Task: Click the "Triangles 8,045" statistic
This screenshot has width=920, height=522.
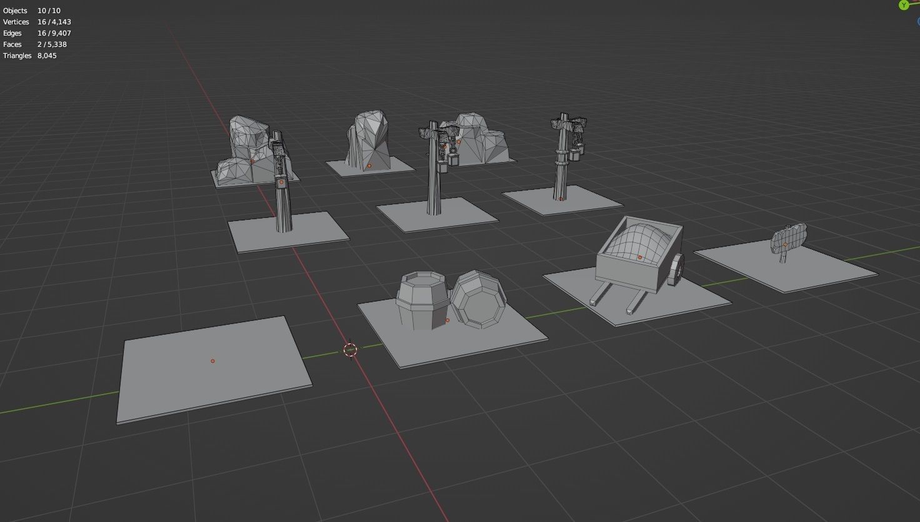Action: pos(29,56)
